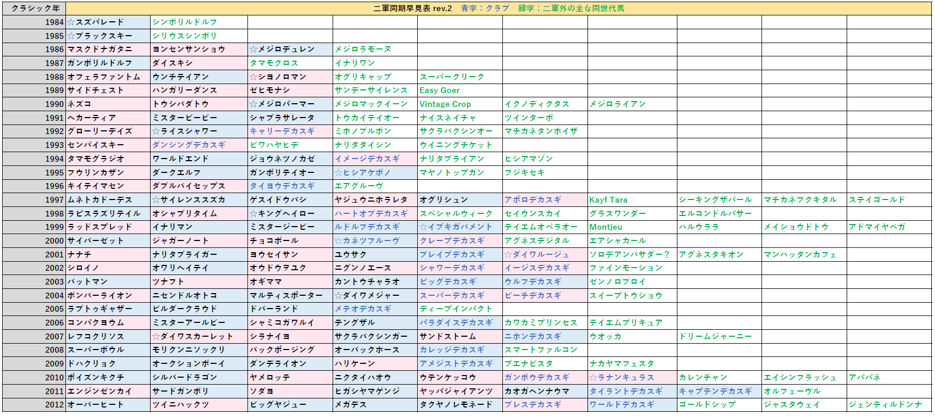Click the ☆ダイワスカーレット cell
Screen dimensions: 935x416
198,336
